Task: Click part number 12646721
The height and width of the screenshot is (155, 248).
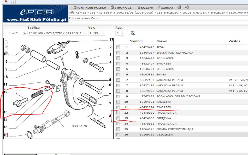Action: [147, 69]
